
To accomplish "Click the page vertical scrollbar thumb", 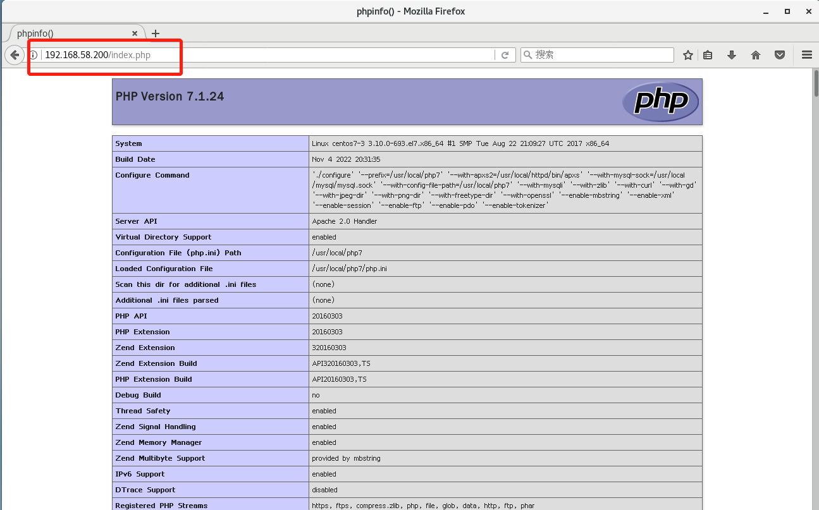I will [x=815, y=83].
